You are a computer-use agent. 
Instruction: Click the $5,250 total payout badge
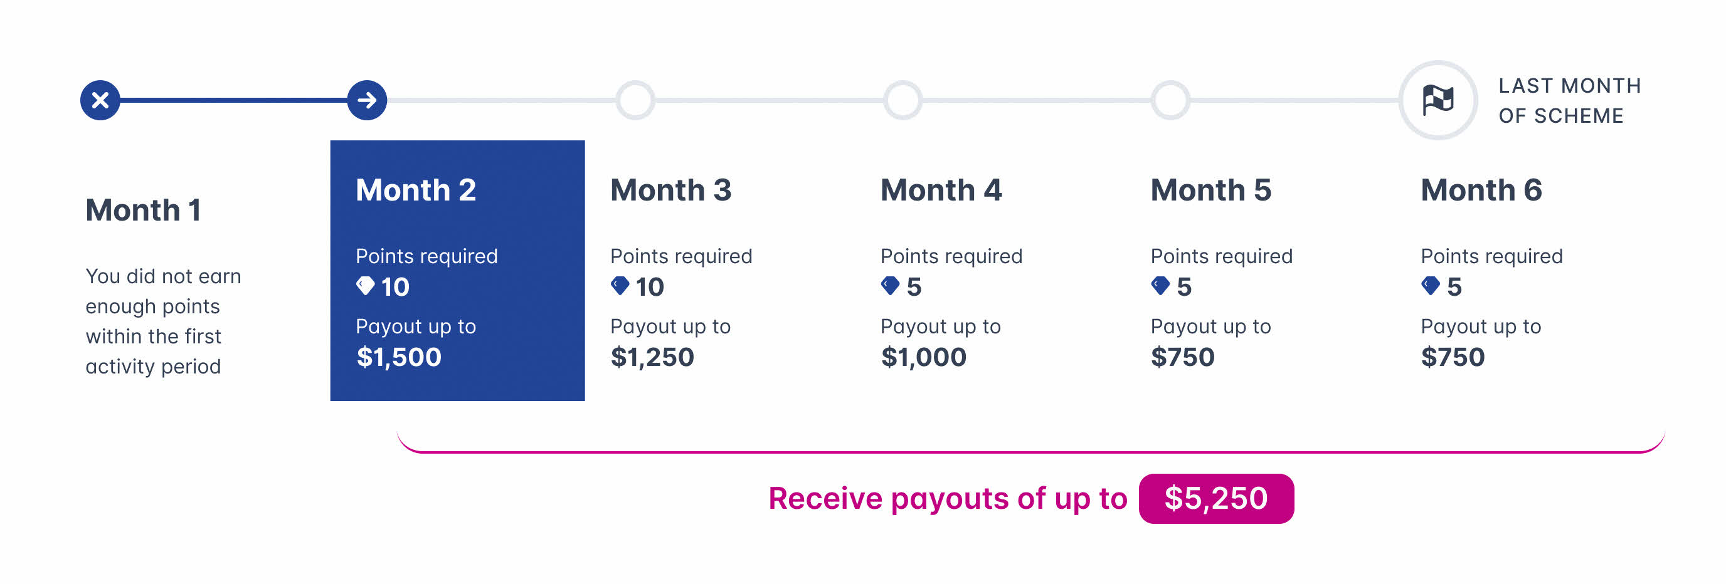(x=1215, y=498)
